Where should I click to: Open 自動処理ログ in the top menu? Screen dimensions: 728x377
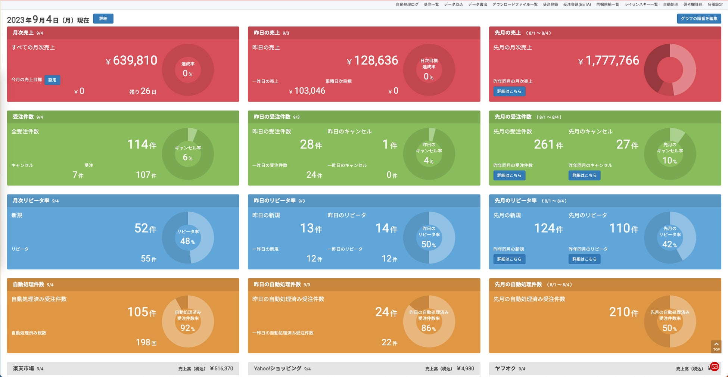pos(407,4)
